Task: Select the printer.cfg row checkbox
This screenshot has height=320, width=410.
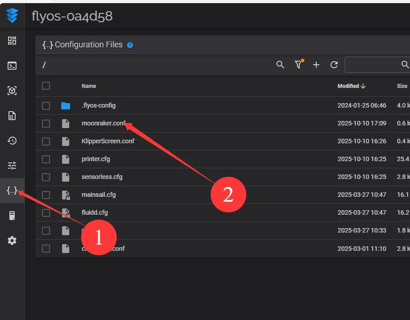Action: (46, 159)
